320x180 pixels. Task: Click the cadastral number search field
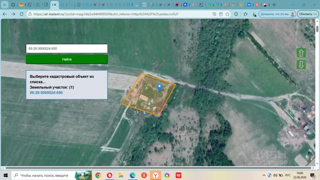(x=67, y=48)
